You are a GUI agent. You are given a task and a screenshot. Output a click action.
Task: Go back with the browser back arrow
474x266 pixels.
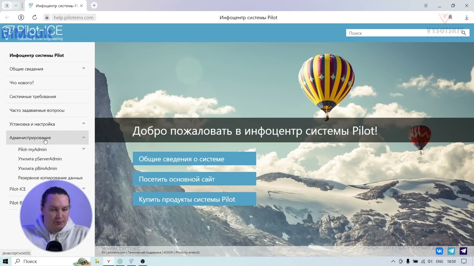click(x=7, y=17)
